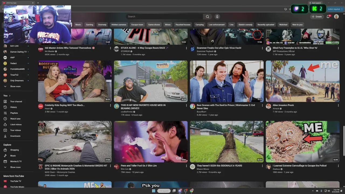This screenshot has height=194, width=345.
Task: Open Movies & TV under Explore
Action: 16,161
